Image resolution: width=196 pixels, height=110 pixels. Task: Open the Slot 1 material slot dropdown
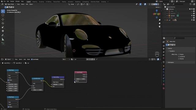click(x=66, y=59)
